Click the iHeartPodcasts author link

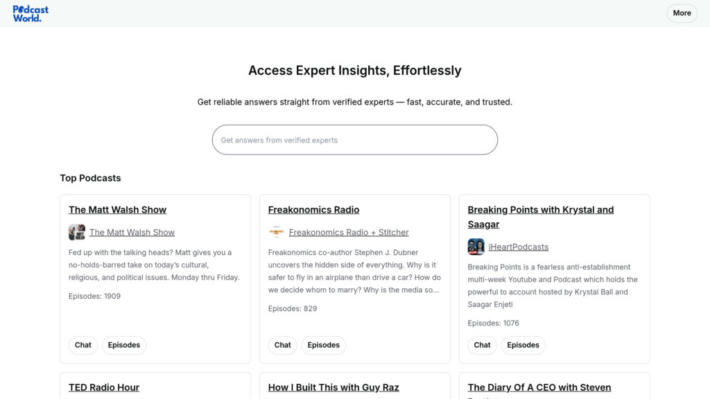coord(518,247)
